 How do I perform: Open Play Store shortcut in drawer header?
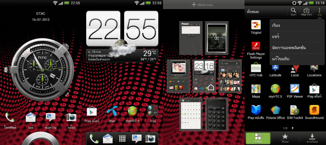pyautogui.click(x=307, y=12)
